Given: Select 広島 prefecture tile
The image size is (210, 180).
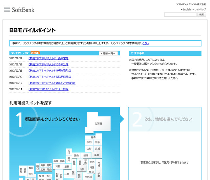Looking at the screenshot, I should coord(43,170).
